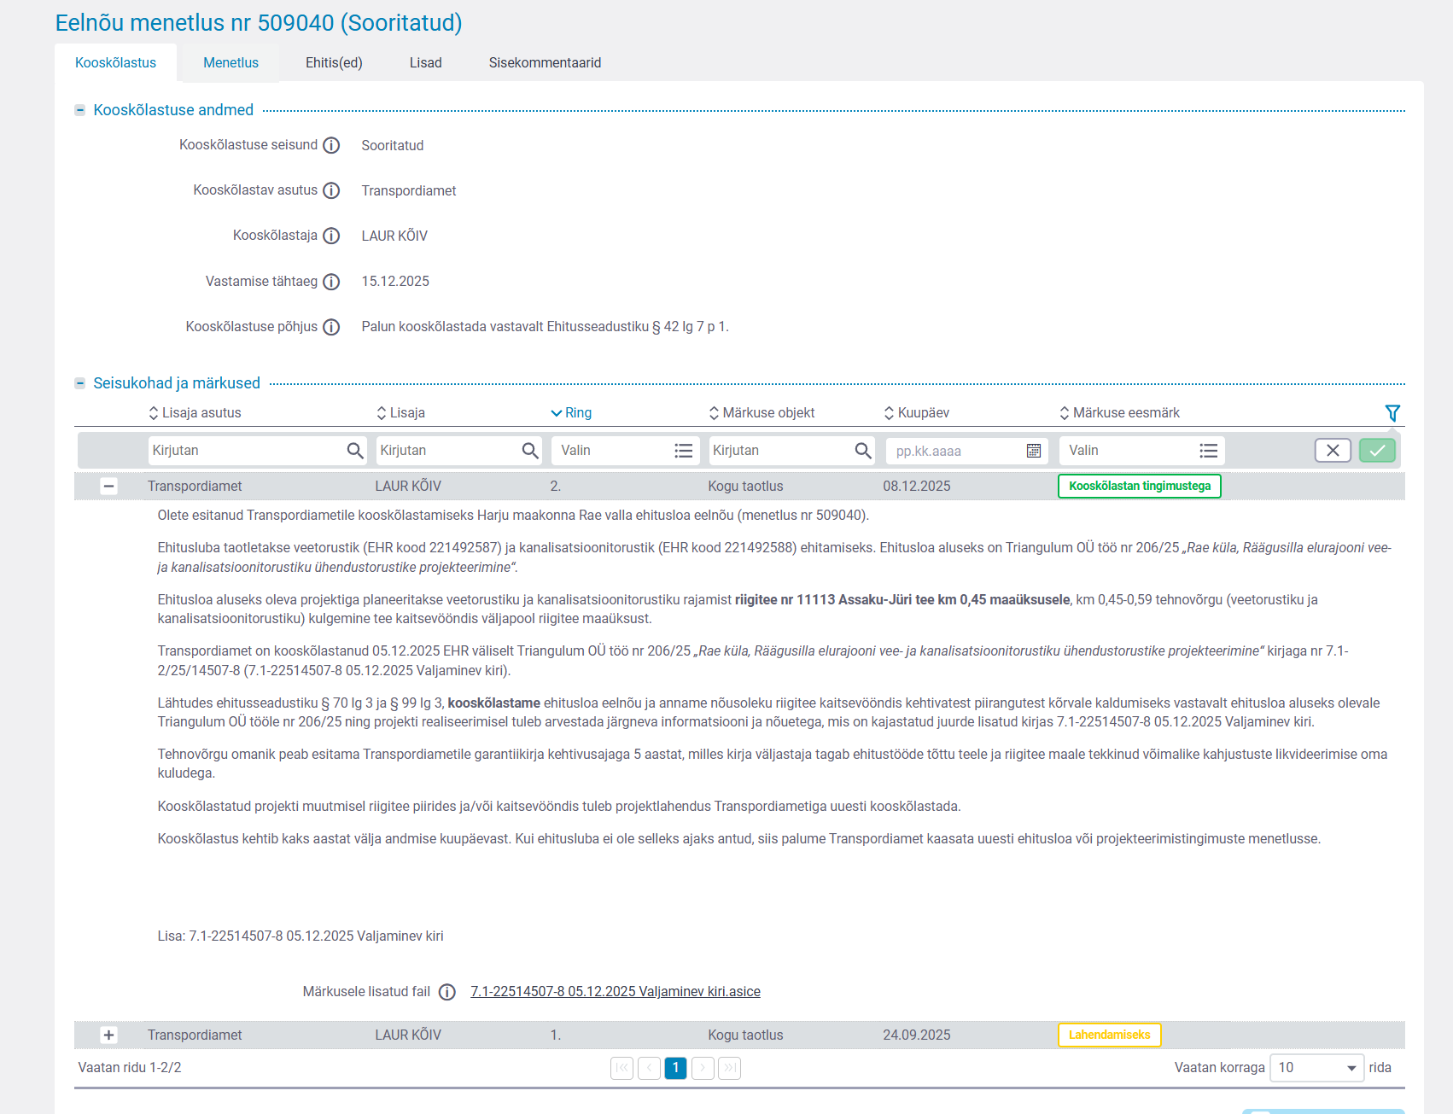Click info icon beside Vastamise tähtaeg
The height and width of the screenshot is (1114, 1453).
coord(331,282)
